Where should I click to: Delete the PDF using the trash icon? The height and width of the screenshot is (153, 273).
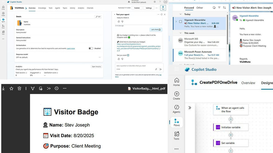click(x=19, y=89)
